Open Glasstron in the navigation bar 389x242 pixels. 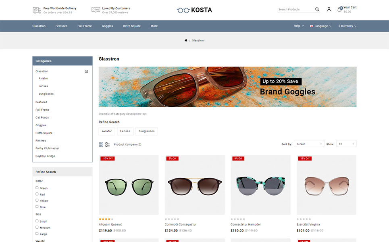tap(39, 26)
